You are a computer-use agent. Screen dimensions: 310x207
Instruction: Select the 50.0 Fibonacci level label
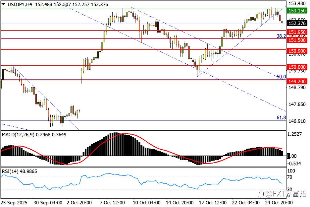(x=281, y=77)
